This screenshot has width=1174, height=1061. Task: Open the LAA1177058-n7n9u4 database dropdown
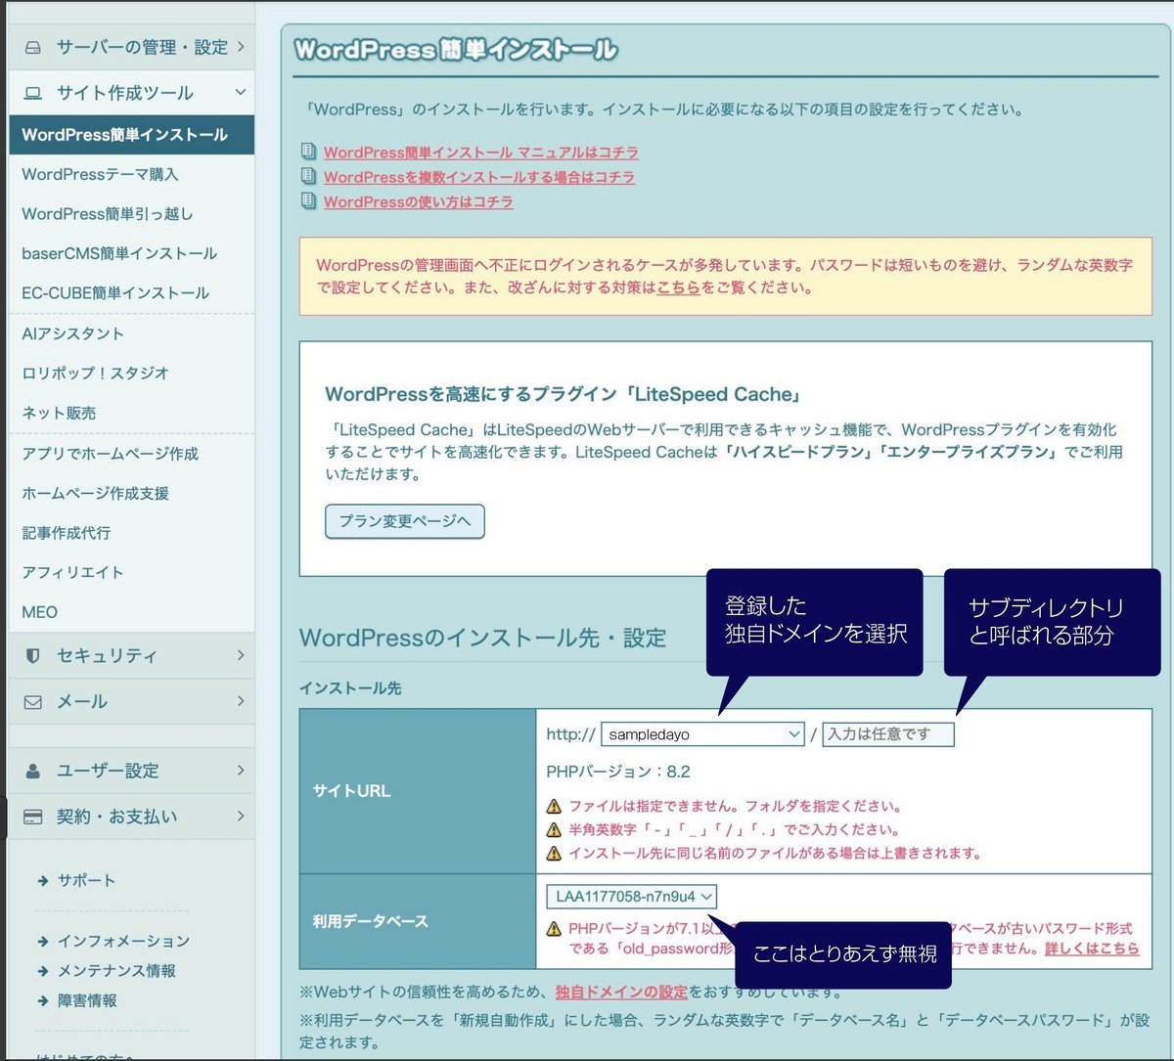(632, 897)
